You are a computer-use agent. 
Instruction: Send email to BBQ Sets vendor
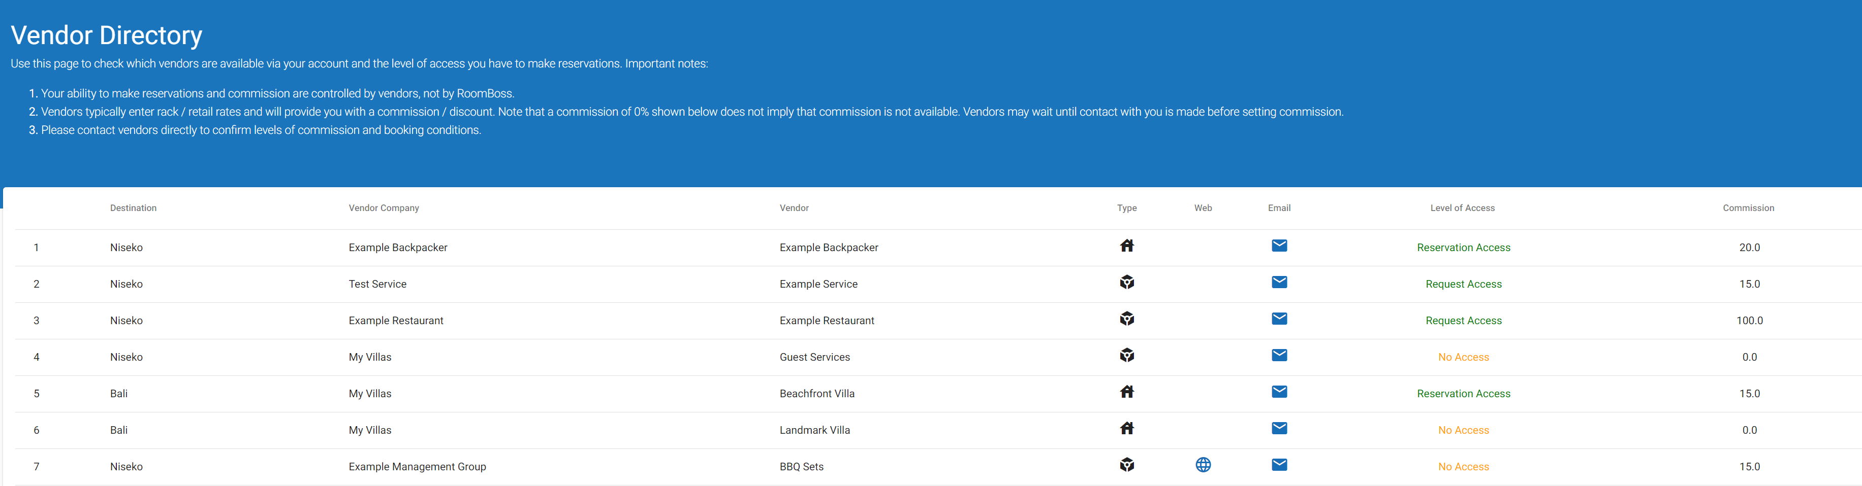(x=1279, y=465)
